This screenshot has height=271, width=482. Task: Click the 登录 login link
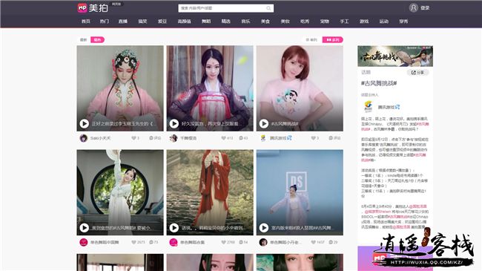425,8
